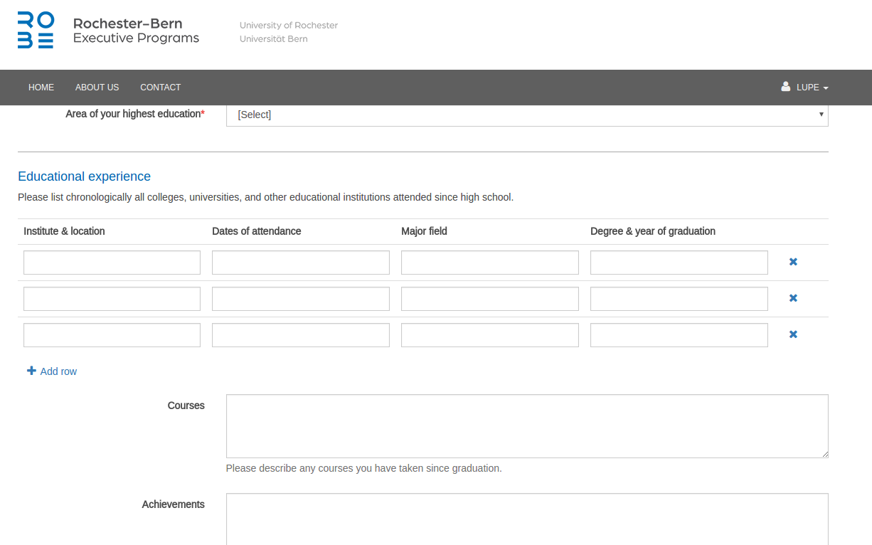Focus second row Degree & year field
Screen dimensions: 872x545
(679, 299)
